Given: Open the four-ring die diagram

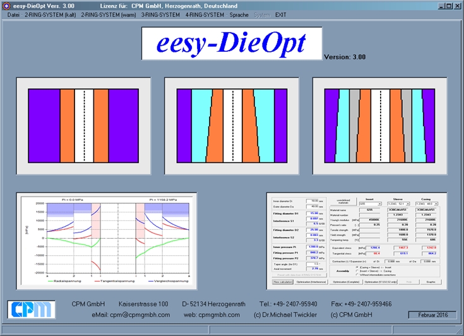Looking at the screenshot, I should click(379, 126).
